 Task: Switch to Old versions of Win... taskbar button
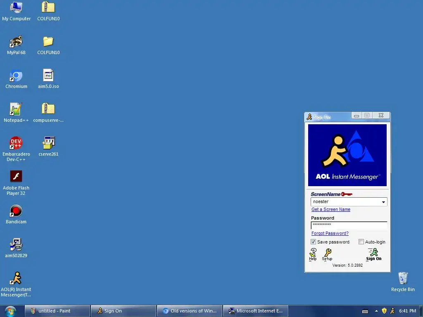pos(190,311)
